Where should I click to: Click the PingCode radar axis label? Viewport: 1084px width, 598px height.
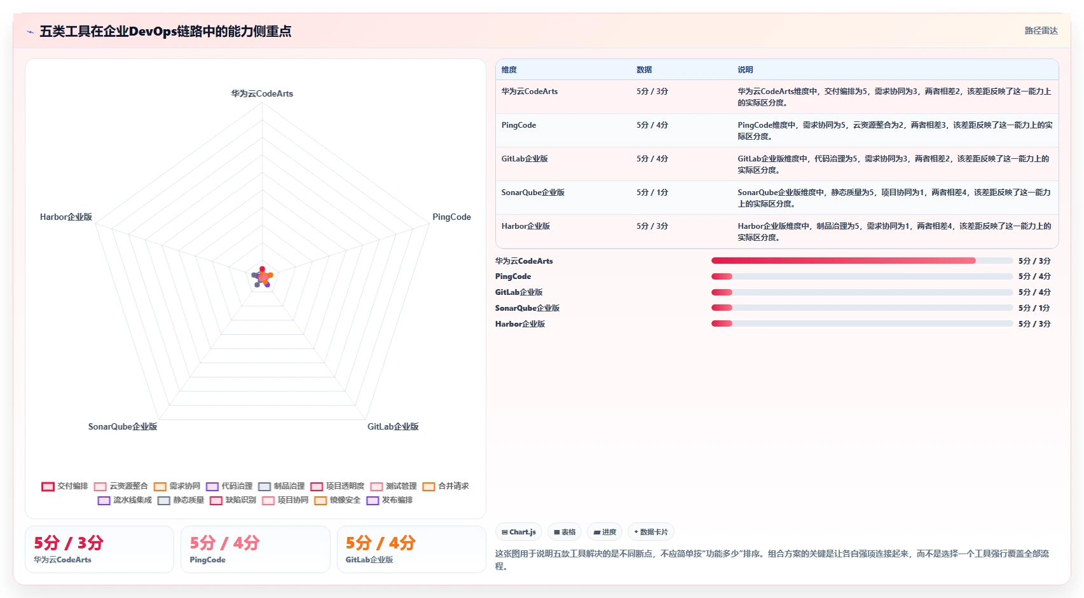[451, 217]
